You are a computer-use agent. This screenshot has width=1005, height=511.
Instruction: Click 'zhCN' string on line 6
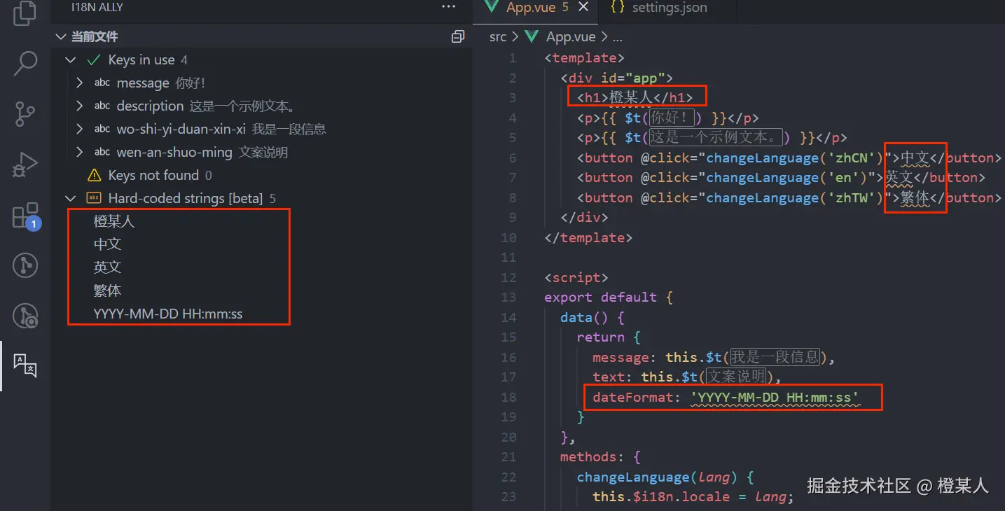tap(854, 157)
